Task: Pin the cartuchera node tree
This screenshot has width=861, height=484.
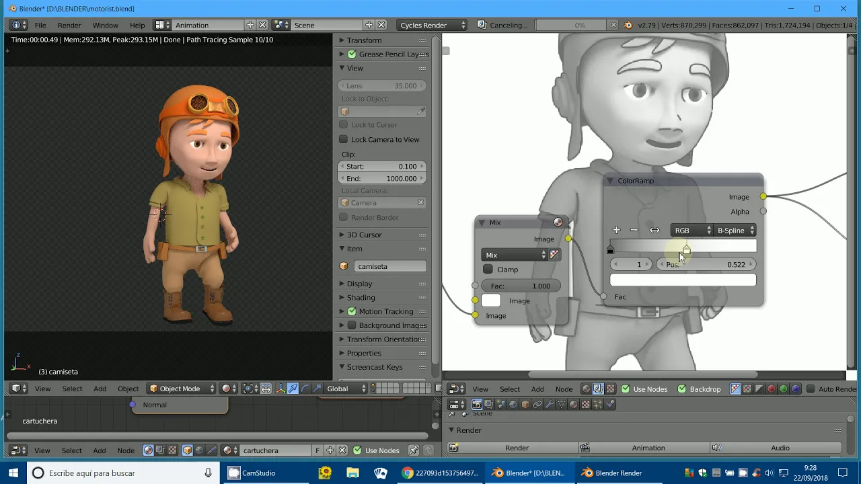Action: [x=414, y=450]
